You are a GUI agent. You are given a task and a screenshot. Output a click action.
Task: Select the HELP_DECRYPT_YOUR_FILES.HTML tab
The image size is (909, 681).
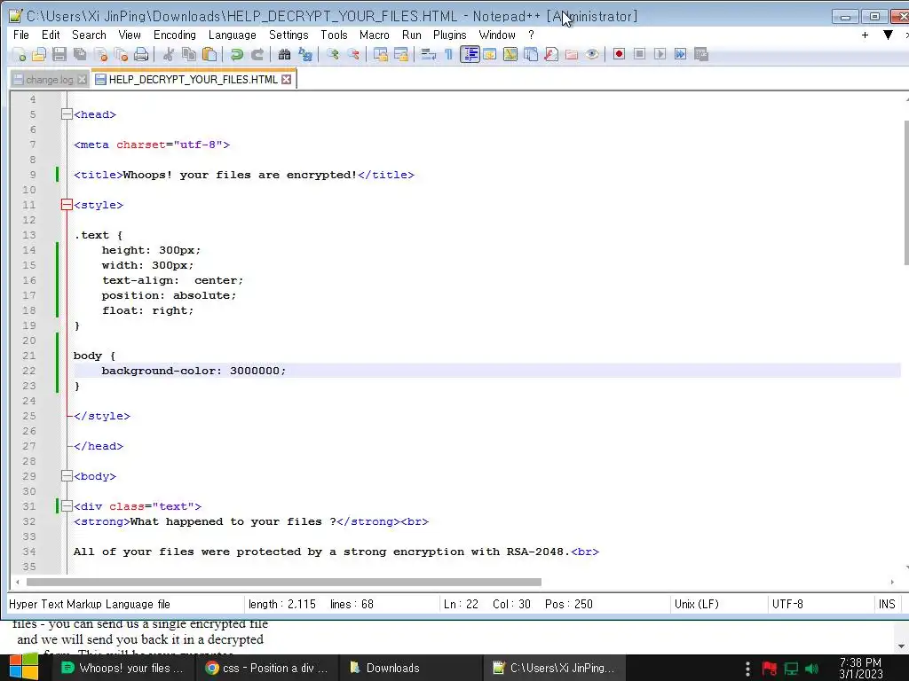click(x=193, y=79)
